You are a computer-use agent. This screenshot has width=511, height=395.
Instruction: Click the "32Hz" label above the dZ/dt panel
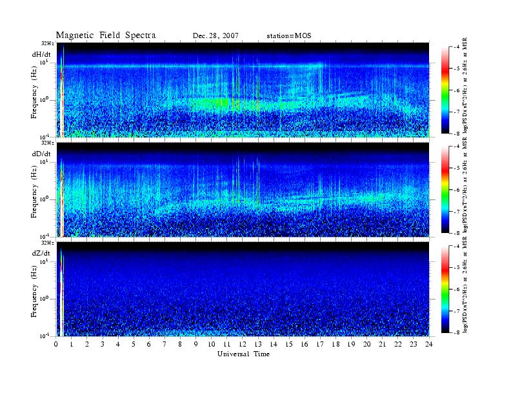coord(48,243)
